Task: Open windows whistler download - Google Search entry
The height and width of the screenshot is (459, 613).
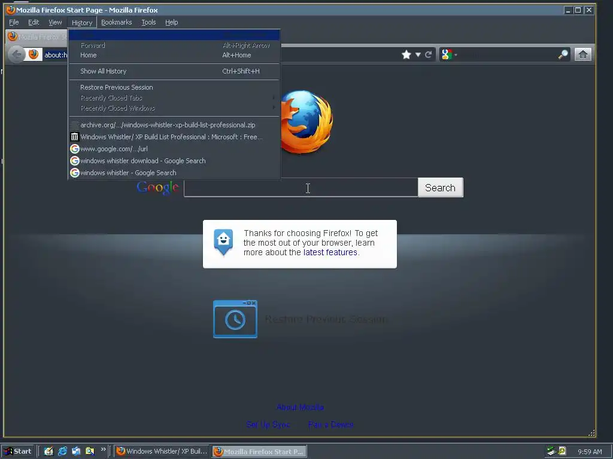Action: coord(174,161)
